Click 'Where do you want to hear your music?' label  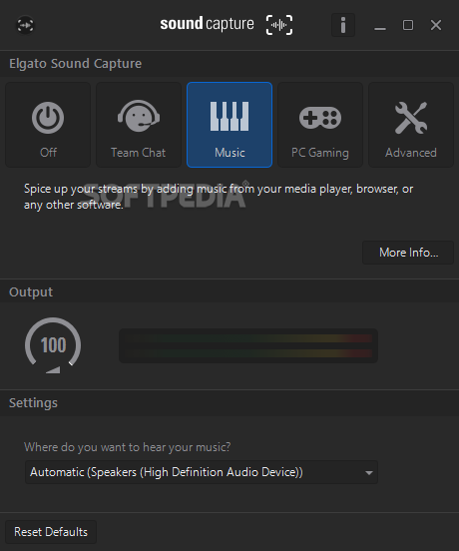[127, 447]
